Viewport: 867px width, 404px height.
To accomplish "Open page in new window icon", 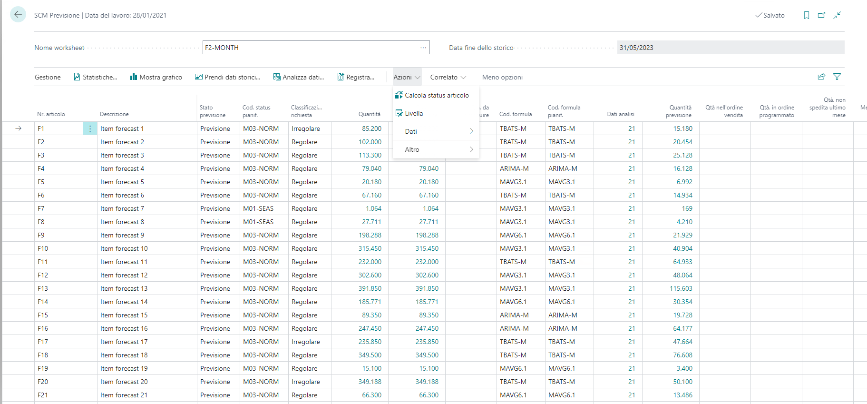I will tap(821, 15).
